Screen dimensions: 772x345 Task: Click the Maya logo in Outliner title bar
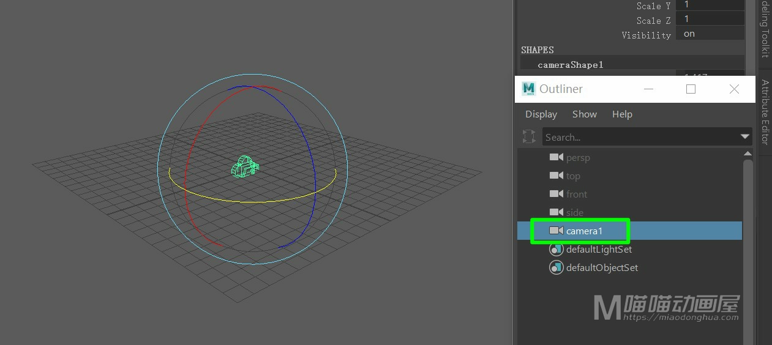528,89
